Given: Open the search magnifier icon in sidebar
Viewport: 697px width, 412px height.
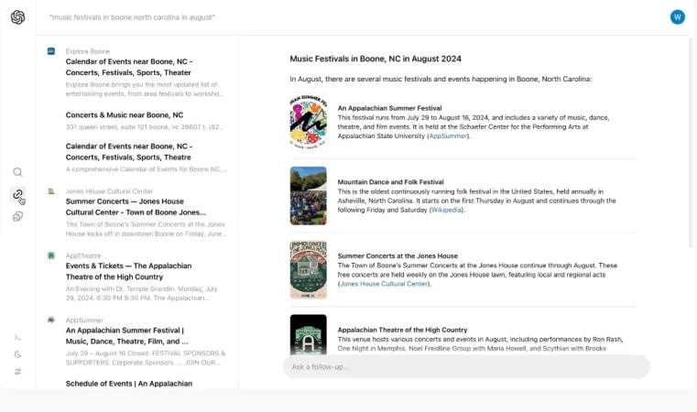Looking at the screenshot, I should pyautogui.click(x=18, y=172).
